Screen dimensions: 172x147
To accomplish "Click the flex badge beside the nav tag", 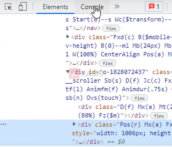I will pos(111,28).
